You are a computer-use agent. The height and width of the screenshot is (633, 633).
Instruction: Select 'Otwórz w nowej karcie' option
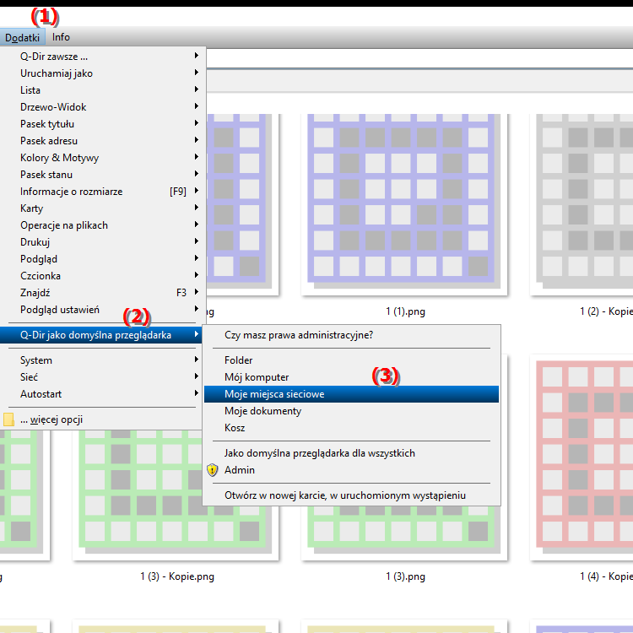click(351, 495)
